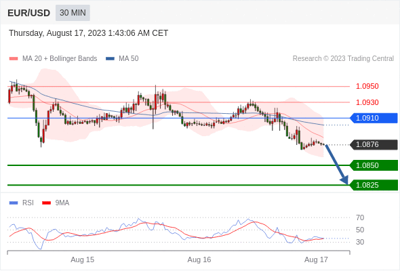Screen dimensions: 400x271
Task: Click the 1.0930 resistance level label
Action: pos(367,102)
